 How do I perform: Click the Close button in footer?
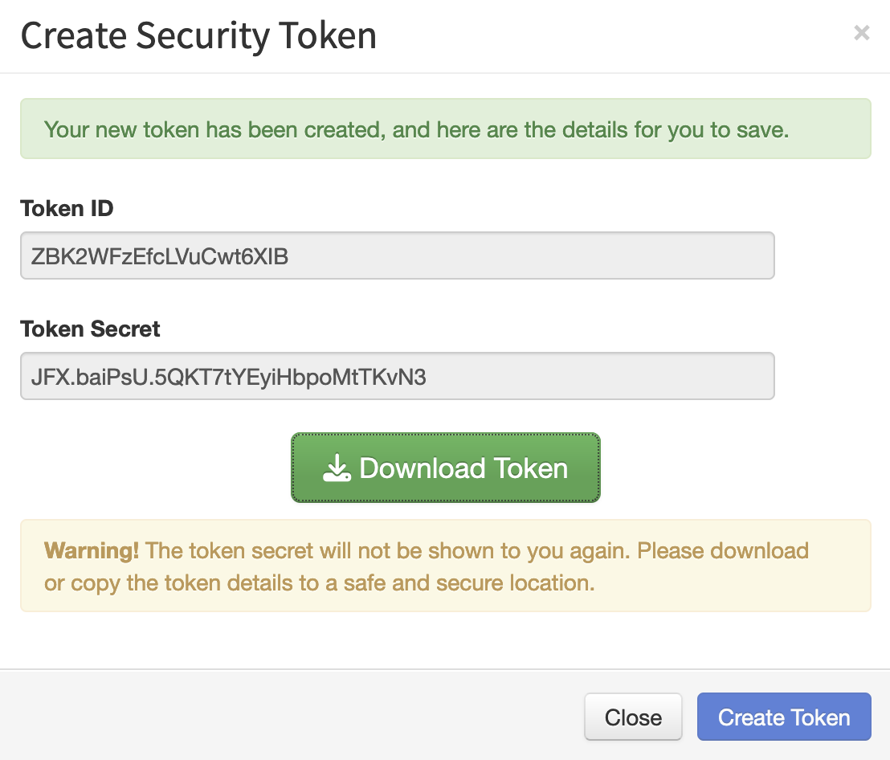click(x=633, y=717)
